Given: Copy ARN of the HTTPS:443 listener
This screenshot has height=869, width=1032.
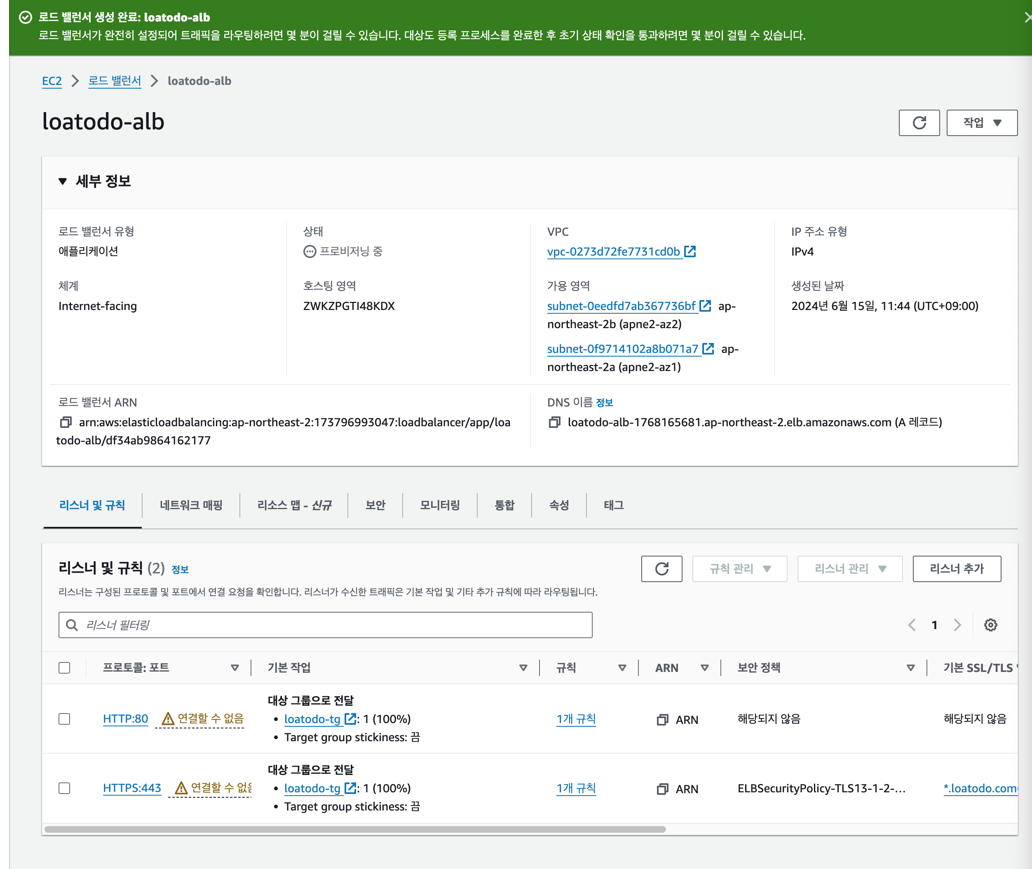Looking at the screenshot, I should click(662, 789).
